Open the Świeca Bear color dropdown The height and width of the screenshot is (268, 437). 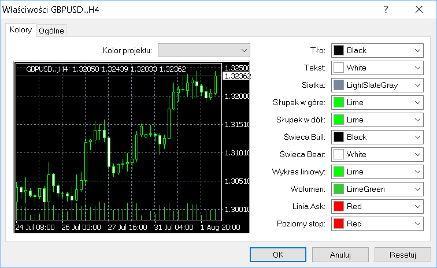click(377, 154)
